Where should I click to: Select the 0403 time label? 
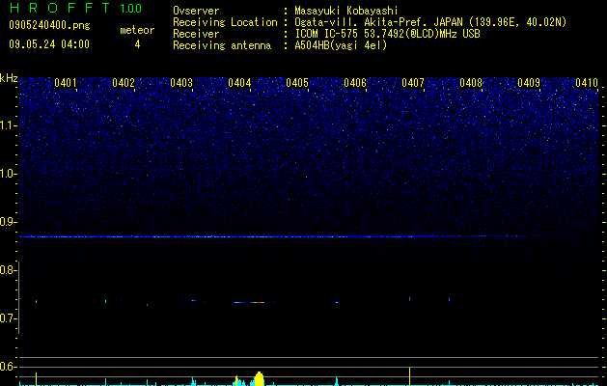pos(181,83)
